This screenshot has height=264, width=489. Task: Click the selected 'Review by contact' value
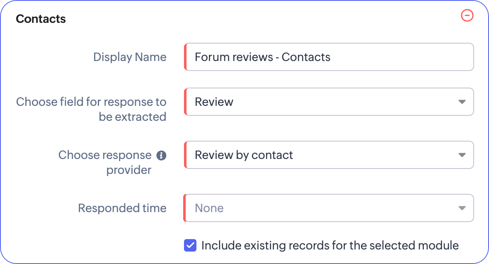click(x=244, y=155)
